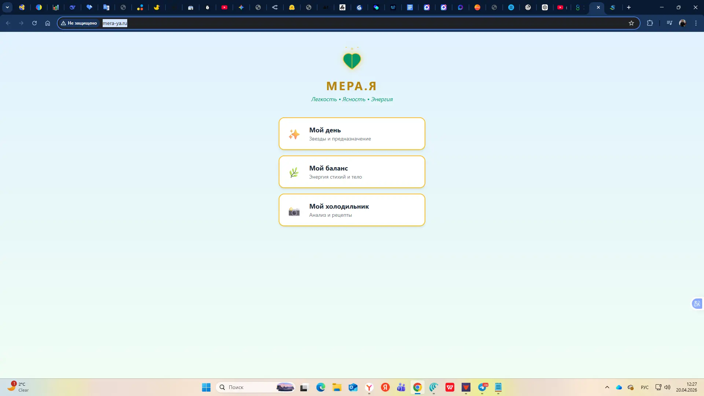Bookmark this page with the star icon
This screenshot has width=704, height=396.
coord(631,23)
